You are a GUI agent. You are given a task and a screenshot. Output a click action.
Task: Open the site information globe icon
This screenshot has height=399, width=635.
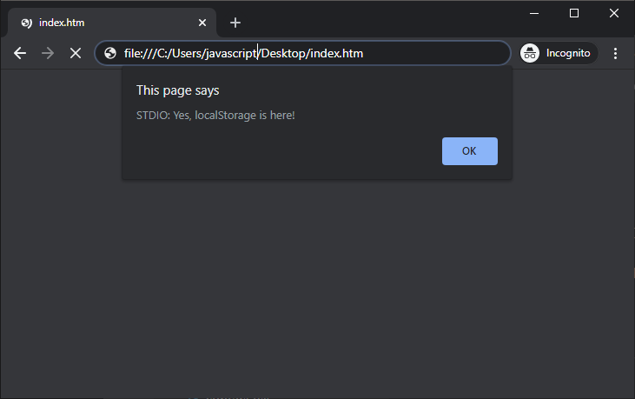coord(110,53)
